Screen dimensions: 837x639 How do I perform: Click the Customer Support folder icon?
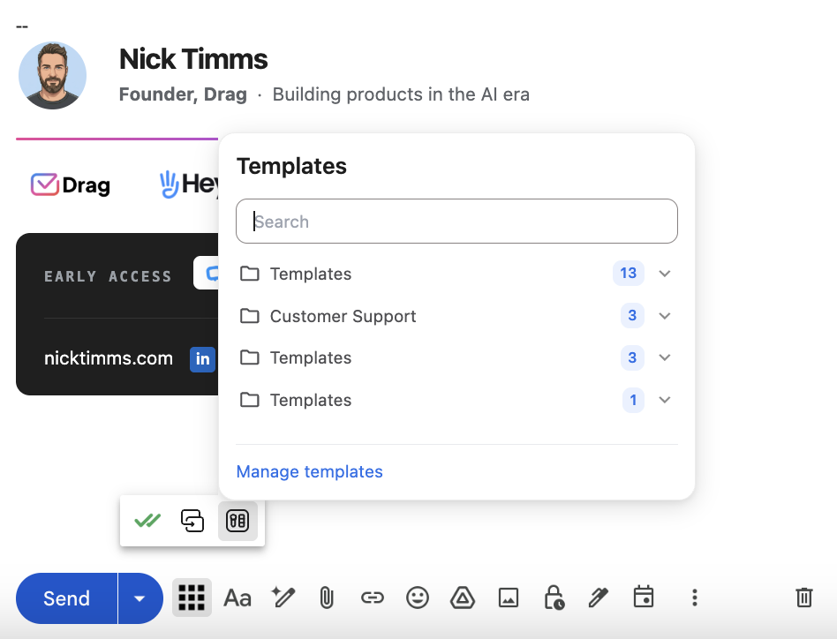point(249,316)
